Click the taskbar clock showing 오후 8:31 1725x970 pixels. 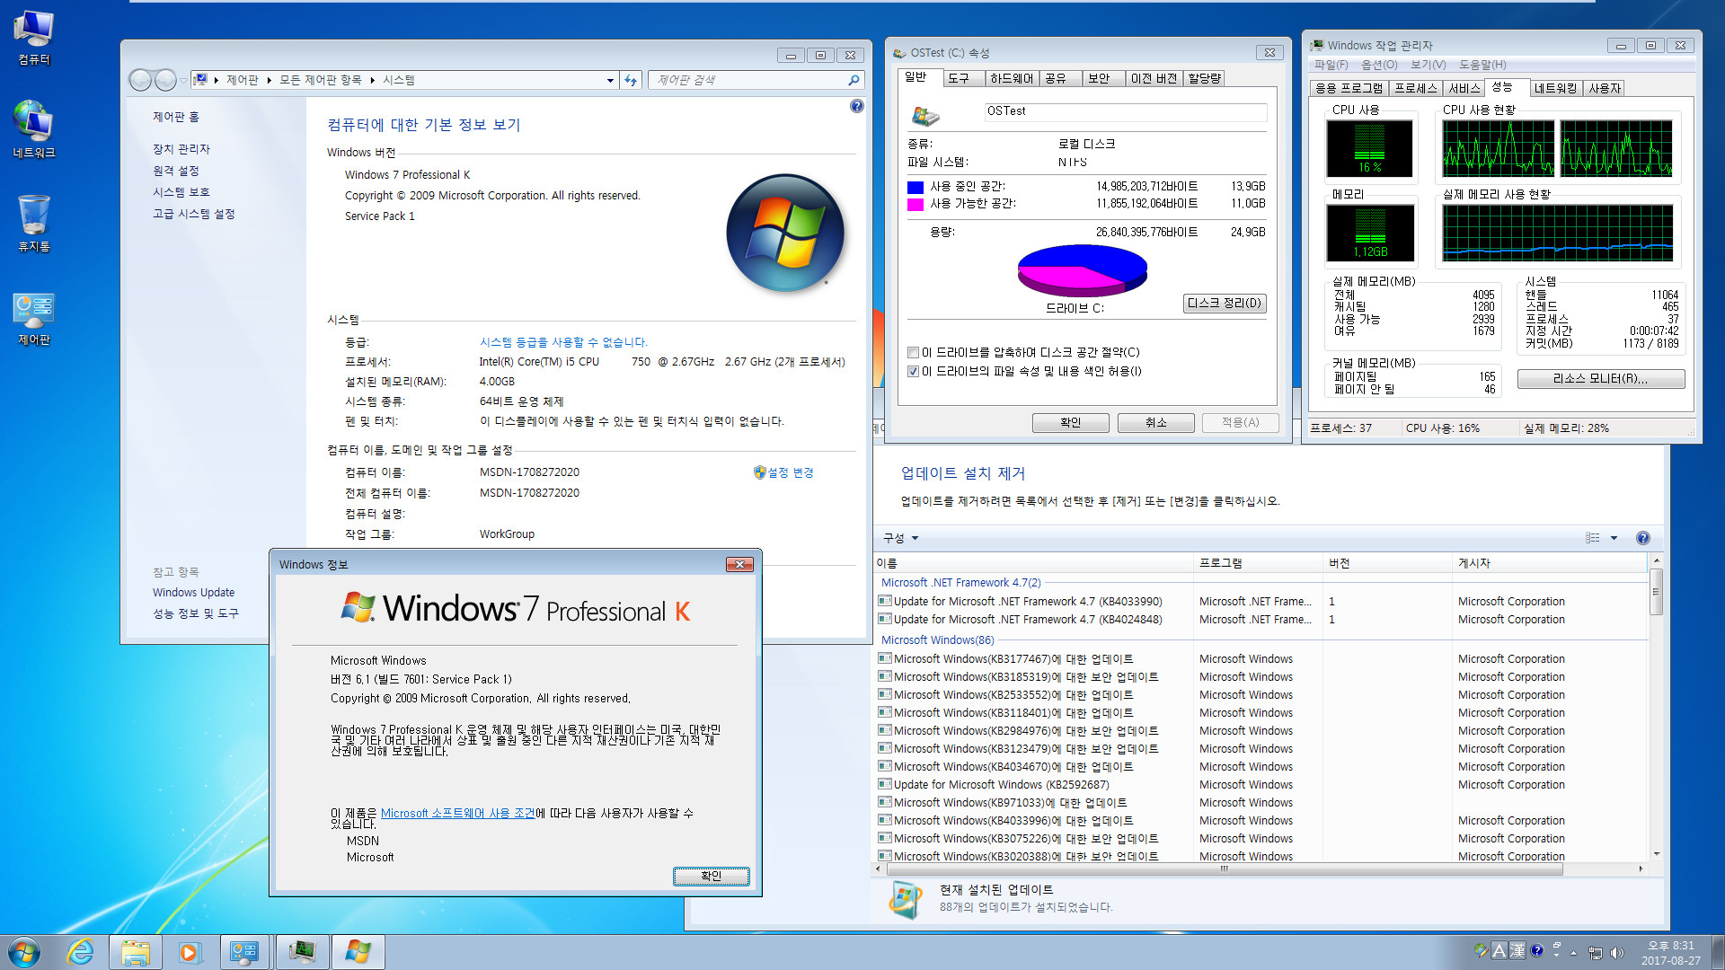coord(1670,952)
